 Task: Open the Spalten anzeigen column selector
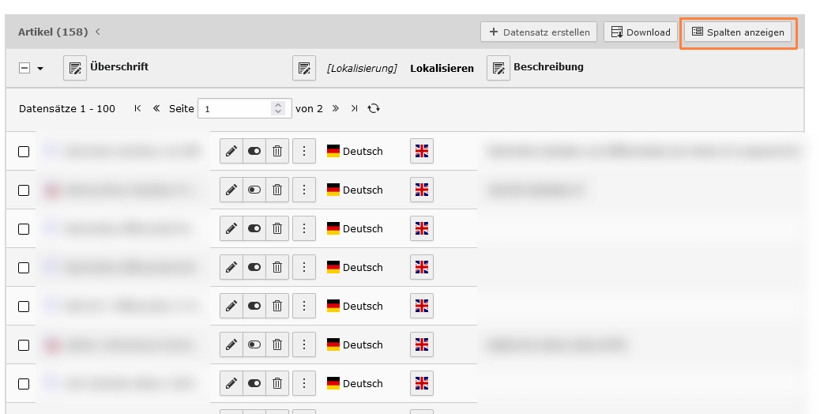738,32
